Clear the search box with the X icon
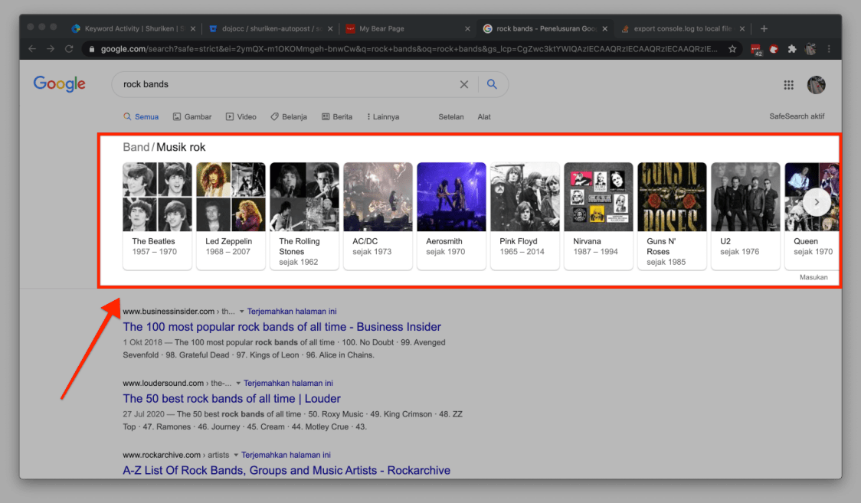Screen dimensions: 861x503 pos(464,84)
